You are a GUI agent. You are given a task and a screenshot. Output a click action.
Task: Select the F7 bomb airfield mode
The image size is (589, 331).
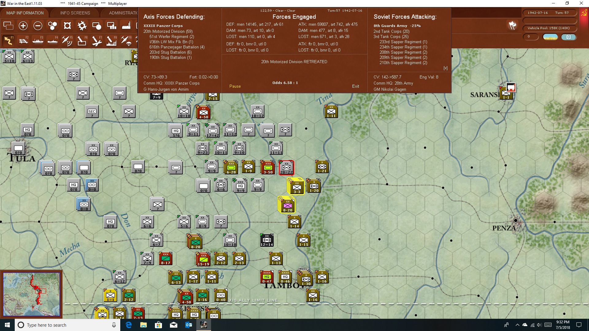pyautogui.click(x=97, y=40)
